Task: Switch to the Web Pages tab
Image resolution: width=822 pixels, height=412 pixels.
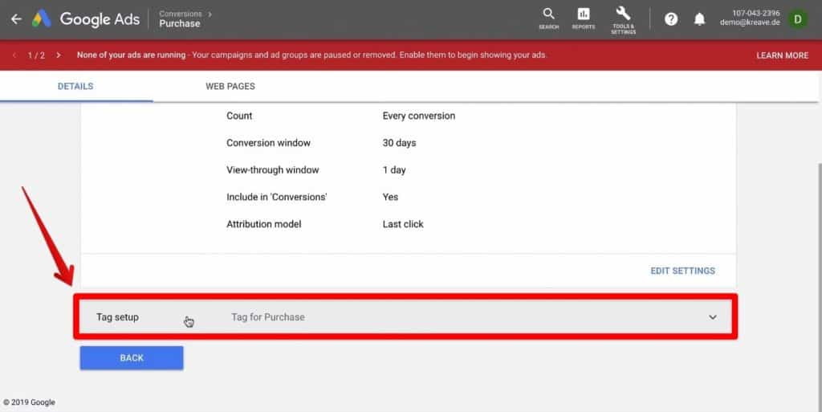Action: coord(230,86)
